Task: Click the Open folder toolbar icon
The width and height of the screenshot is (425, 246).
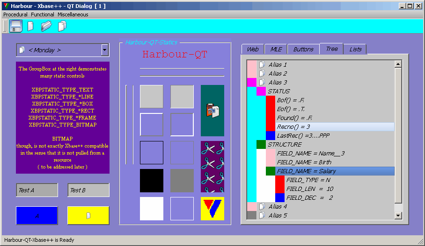Action: [46, 26]
